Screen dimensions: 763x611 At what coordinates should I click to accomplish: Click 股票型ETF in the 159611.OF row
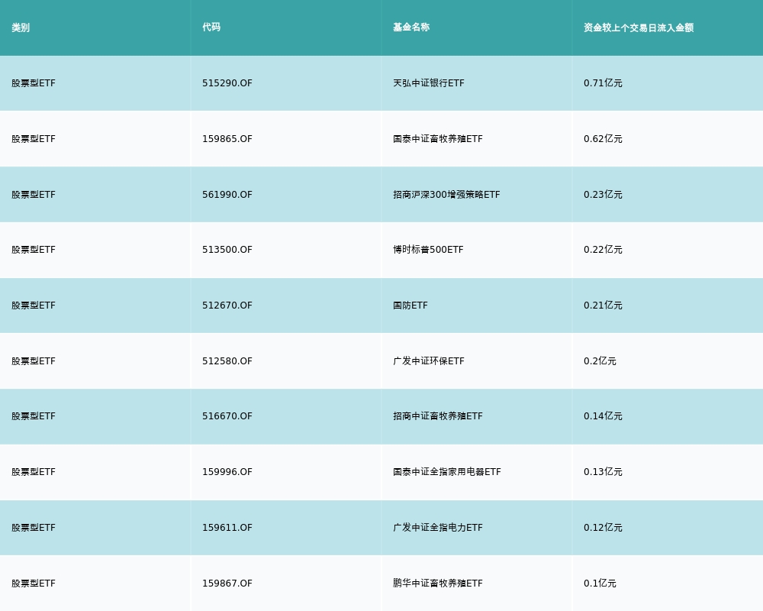34,528
